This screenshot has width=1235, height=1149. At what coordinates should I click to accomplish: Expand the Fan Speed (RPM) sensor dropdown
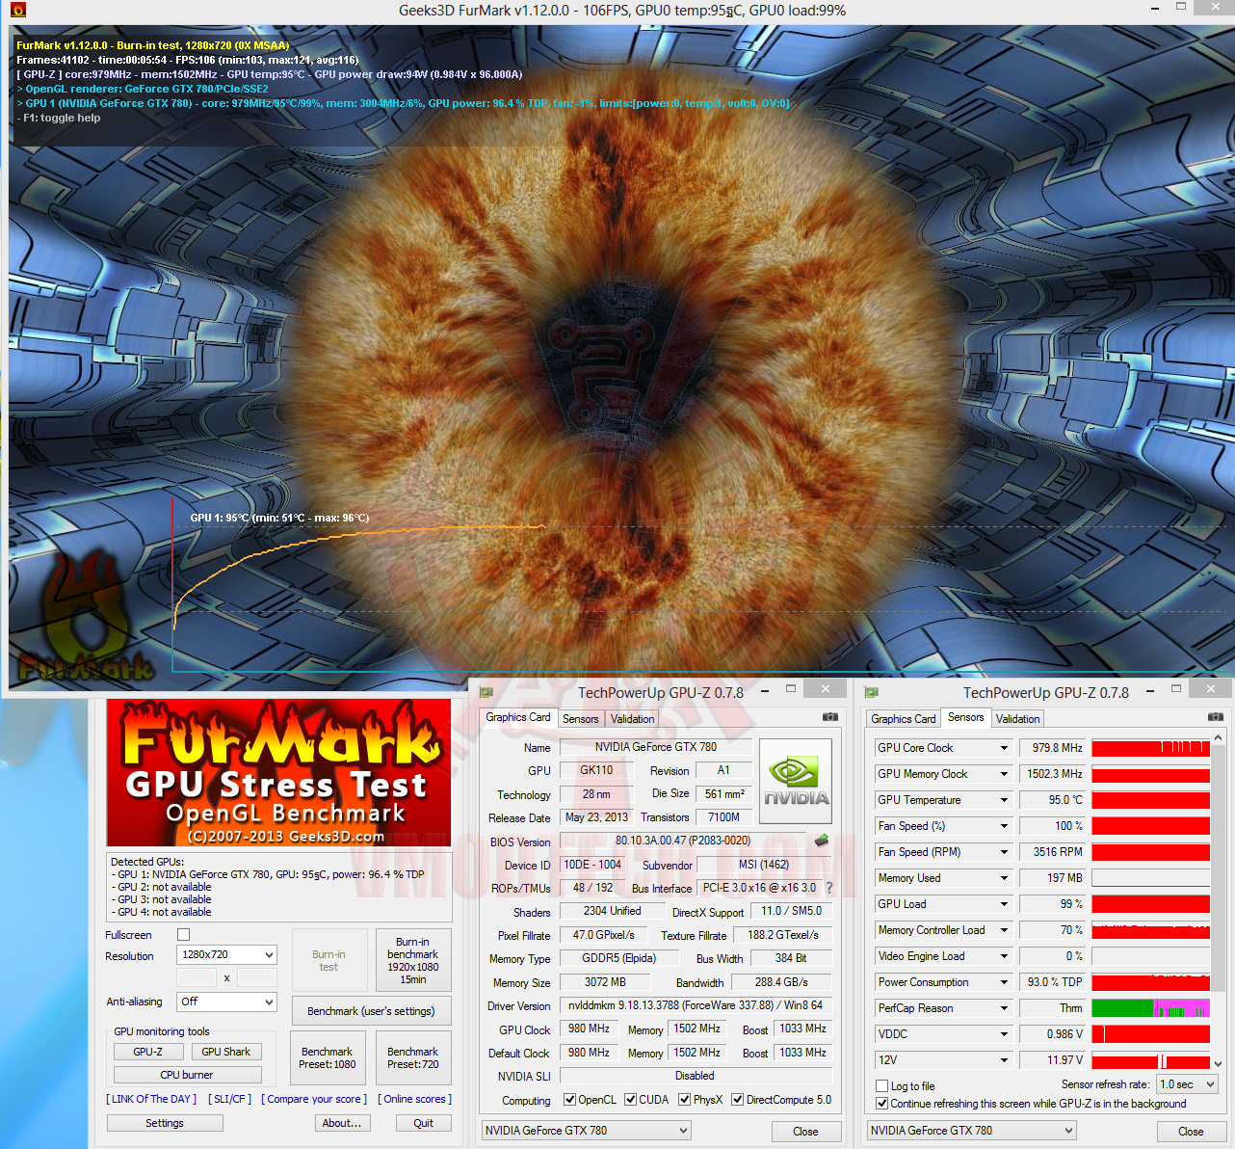(1004, 852)
